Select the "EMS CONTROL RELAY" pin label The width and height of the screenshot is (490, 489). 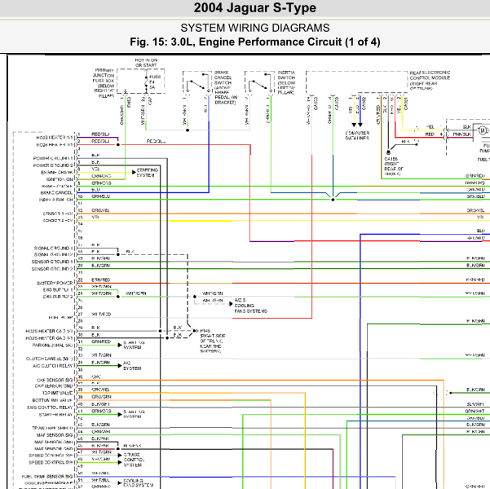click(x=50, y=407)
